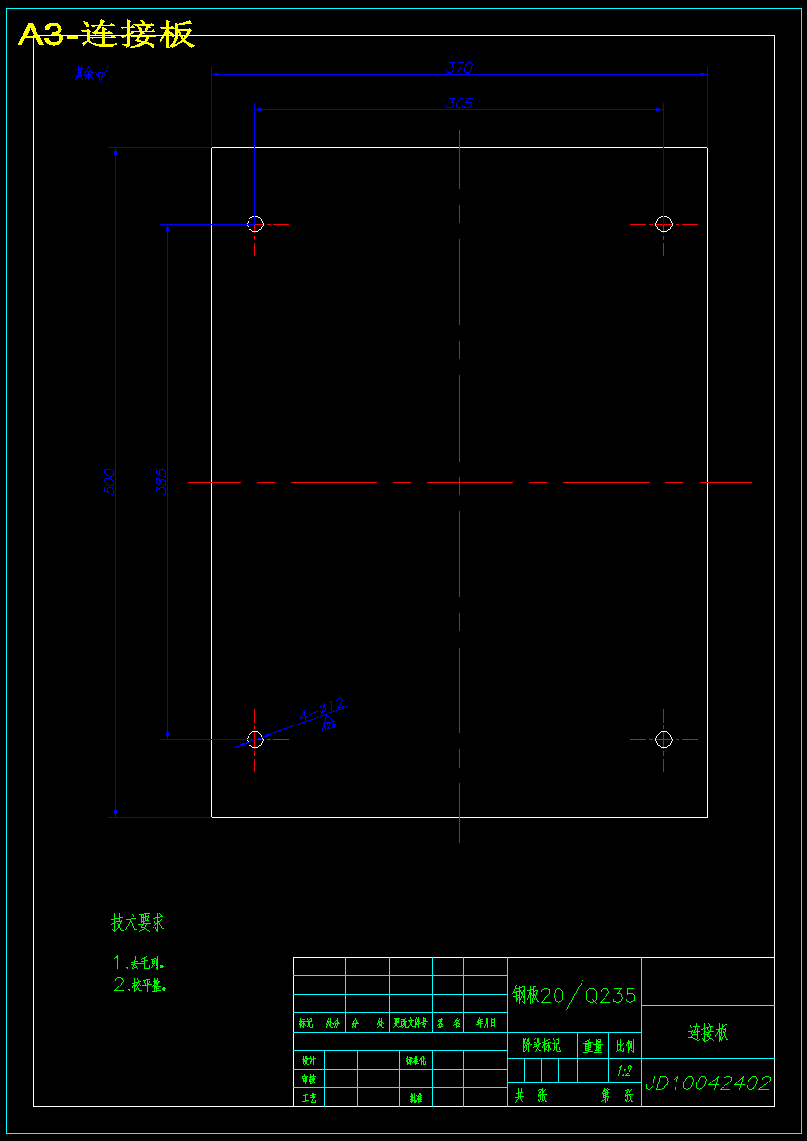Click the '钢板20/Q235' material cell

tap(574, 995)
